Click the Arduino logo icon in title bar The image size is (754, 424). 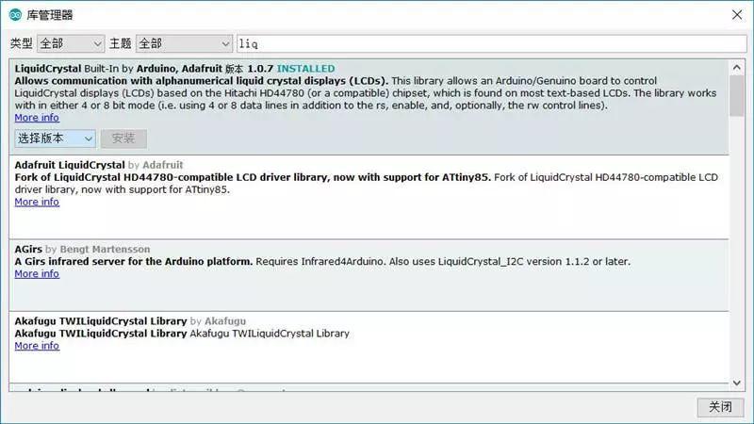tap(15, 15)
